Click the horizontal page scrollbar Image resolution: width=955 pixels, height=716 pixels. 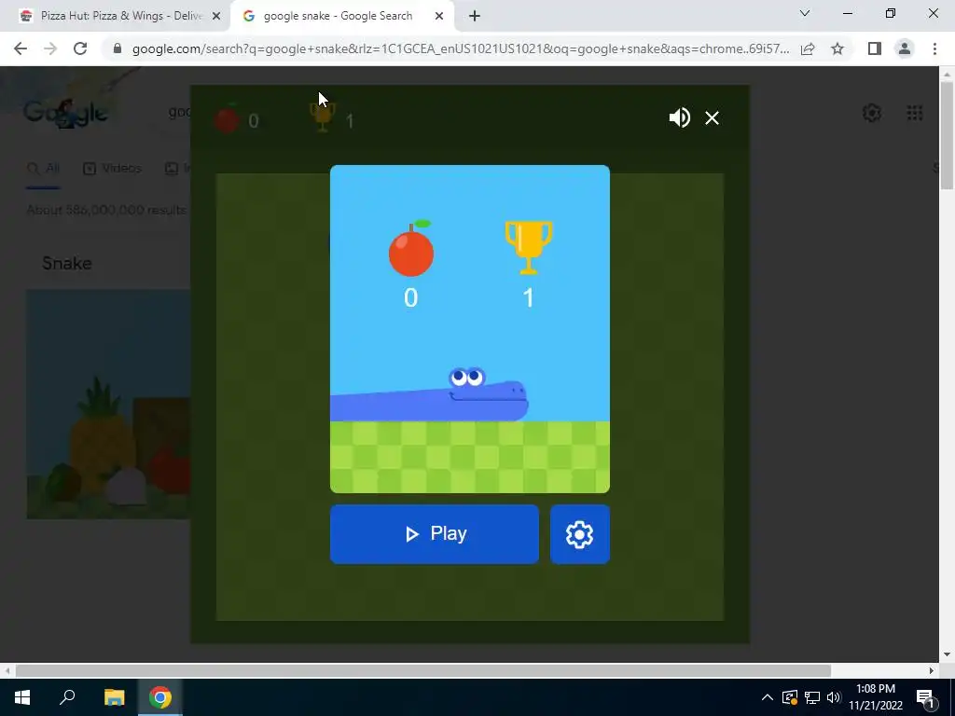[x=423, y=670]
